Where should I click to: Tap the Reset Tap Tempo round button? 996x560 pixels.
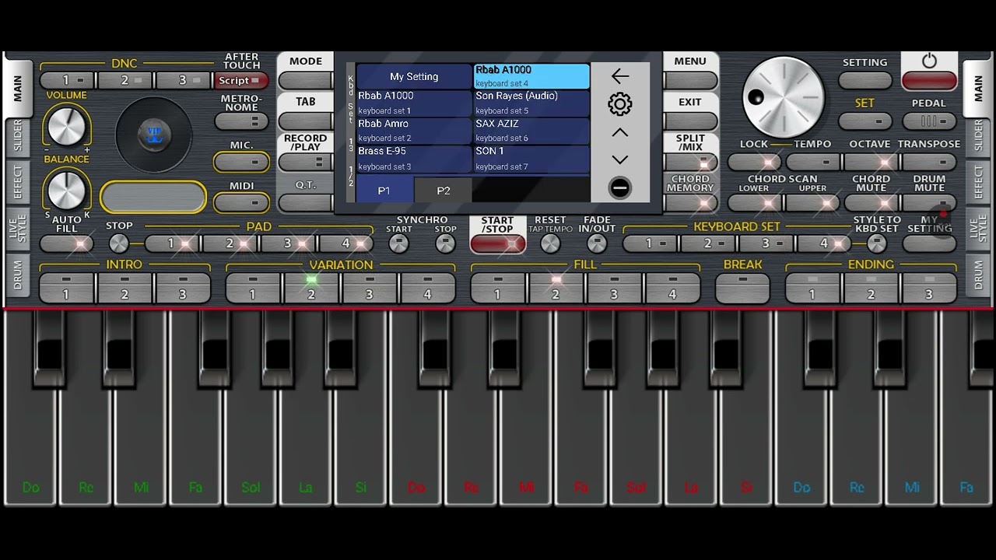pos(550,243)
